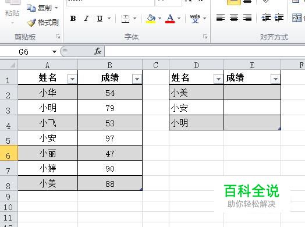
Task: Click Format Painter (格式刷)
Action: 43,23
